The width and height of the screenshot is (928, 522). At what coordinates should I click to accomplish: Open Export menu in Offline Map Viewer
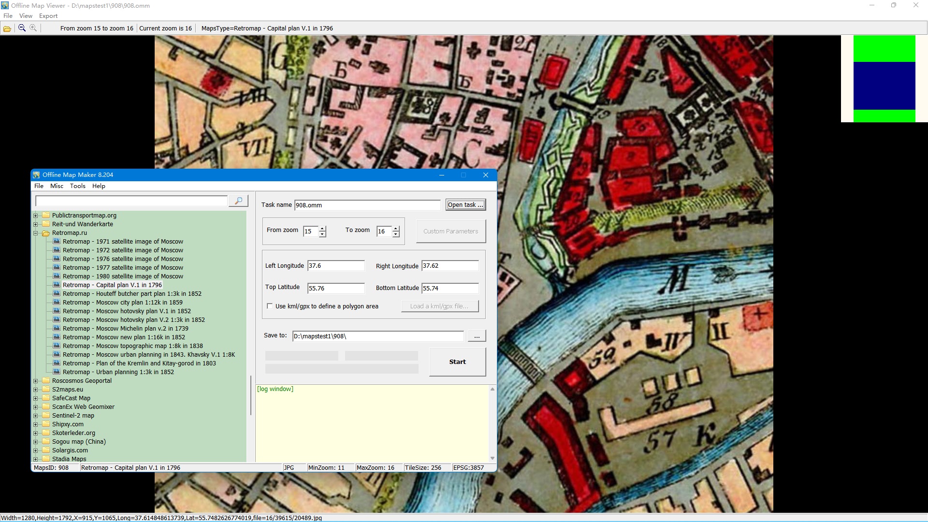48,16
